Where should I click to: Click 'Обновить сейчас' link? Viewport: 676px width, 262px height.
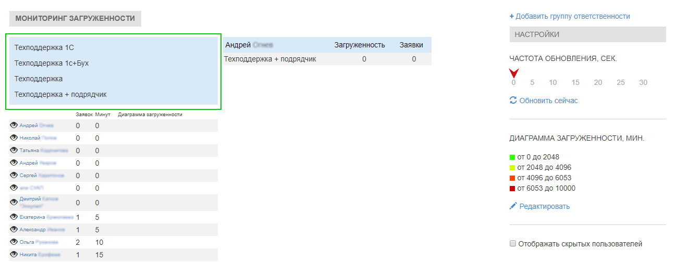click(548, 101)
